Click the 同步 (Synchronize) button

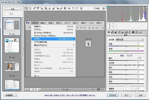(x=12, y=14)
